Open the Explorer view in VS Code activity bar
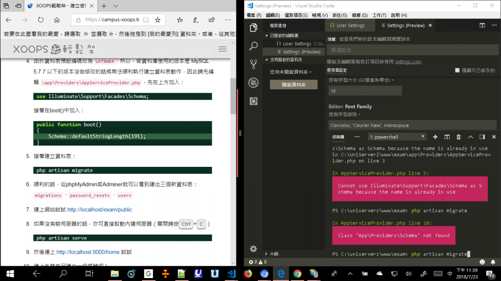501x281 pixels. coord(253,28)
